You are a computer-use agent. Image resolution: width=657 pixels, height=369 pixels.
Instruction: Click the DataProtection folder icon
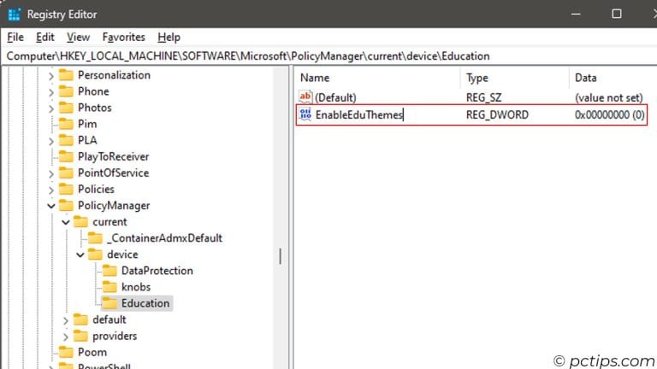(109, 271)
